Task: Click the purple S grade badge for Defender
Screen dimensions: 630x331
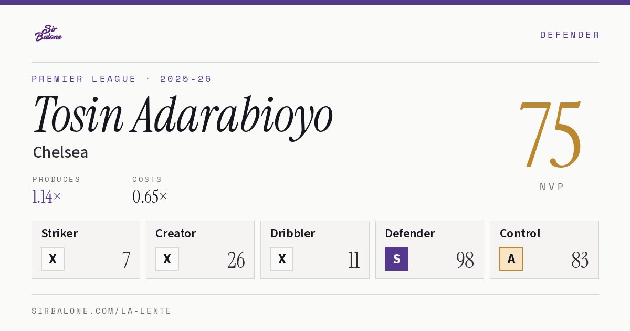Action: pyautogui.click(x=396, y=258)
